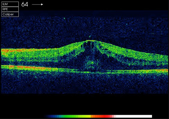169x119 pixels.
Task: Pick the yellow section of the color scale
Action: (x=86, y=116)
